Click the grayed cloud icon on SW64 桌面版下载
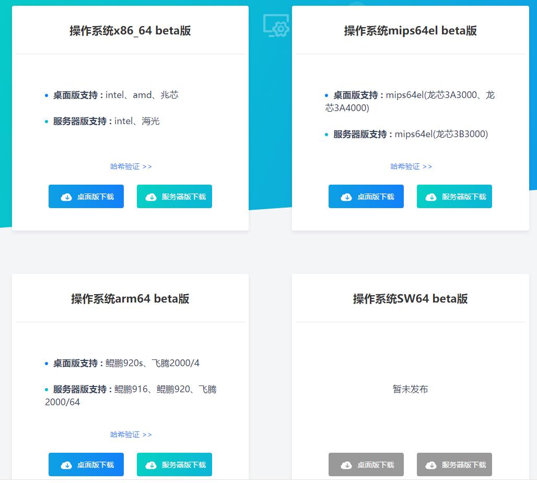Viewport: 537px width, 483px height. tap(346, 464)
